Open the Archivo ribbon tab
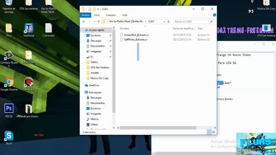This screenshot has height=155, width=276. pyautogui.click(x=85, y=15)
